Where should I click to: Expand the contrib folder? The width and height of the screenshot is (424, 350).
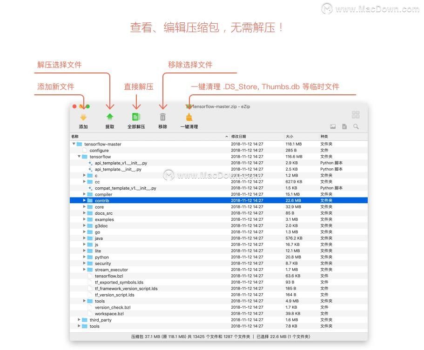pyautogui.click(x=84, y=200)
